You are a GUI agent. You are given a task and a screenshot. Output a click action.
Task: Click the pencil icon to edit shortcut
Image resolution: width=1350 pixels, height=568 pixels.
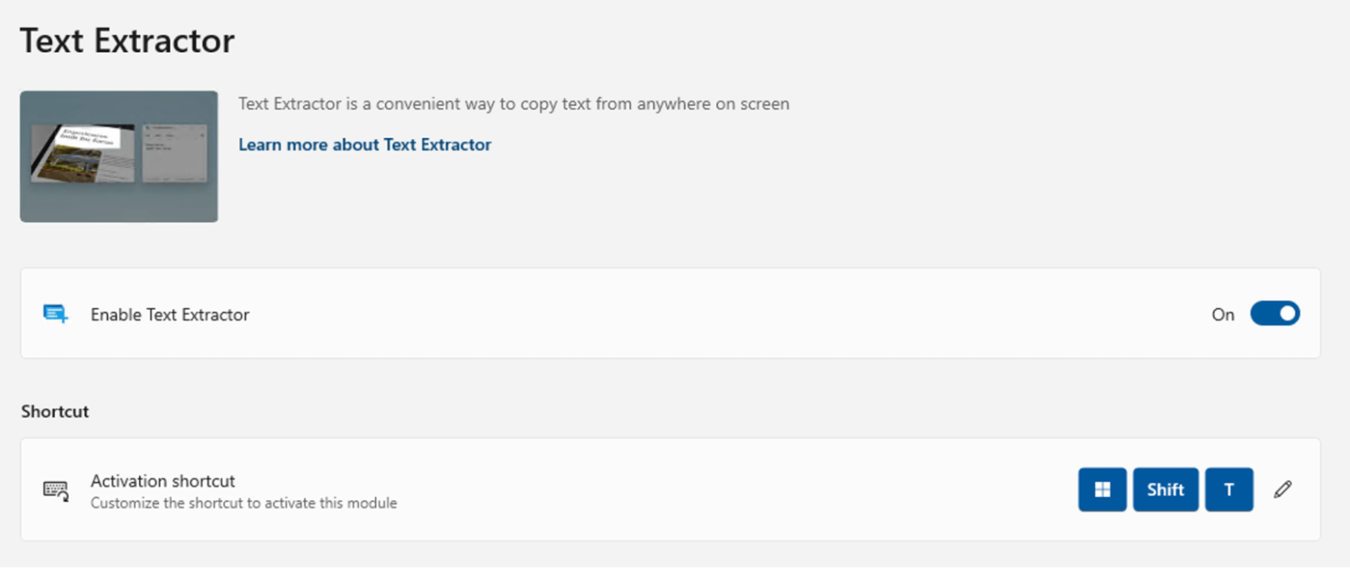pyautogui.click(x=1282, y=489)
